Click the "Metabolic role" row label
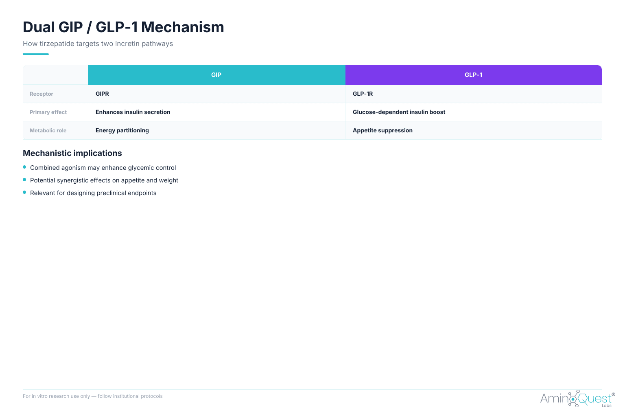Screen dimensions: 625x417 pos(48,130)
